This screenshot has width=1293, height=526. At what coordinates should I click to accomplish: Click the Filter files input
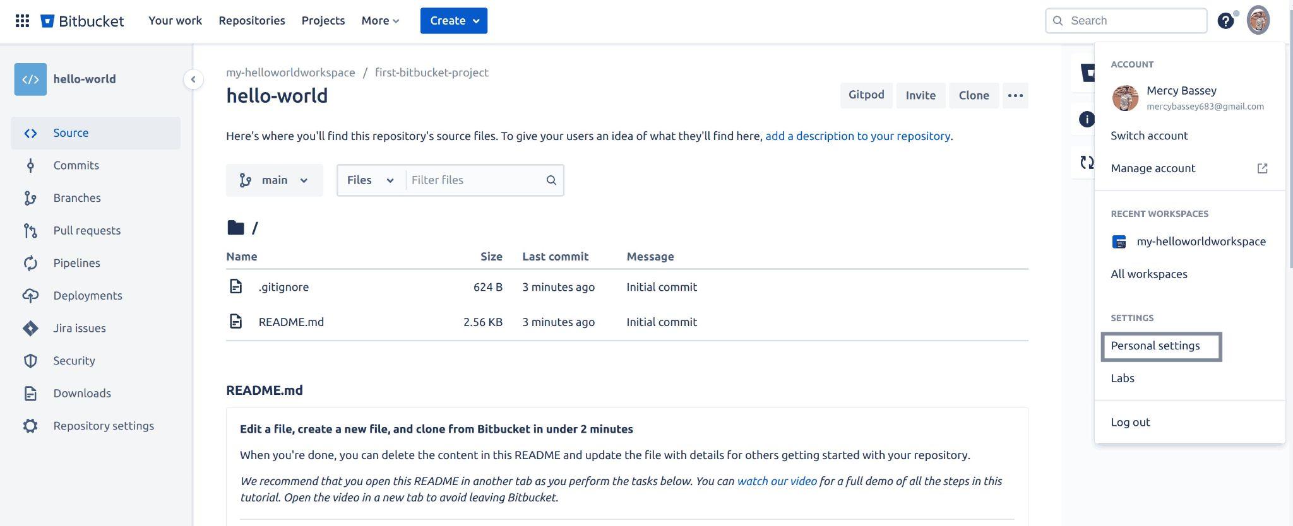click(474, 180)
